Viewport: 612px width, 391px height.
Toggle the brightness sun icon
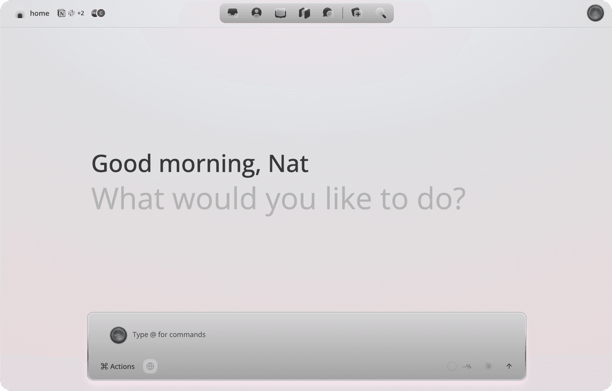tap(488, 366)
